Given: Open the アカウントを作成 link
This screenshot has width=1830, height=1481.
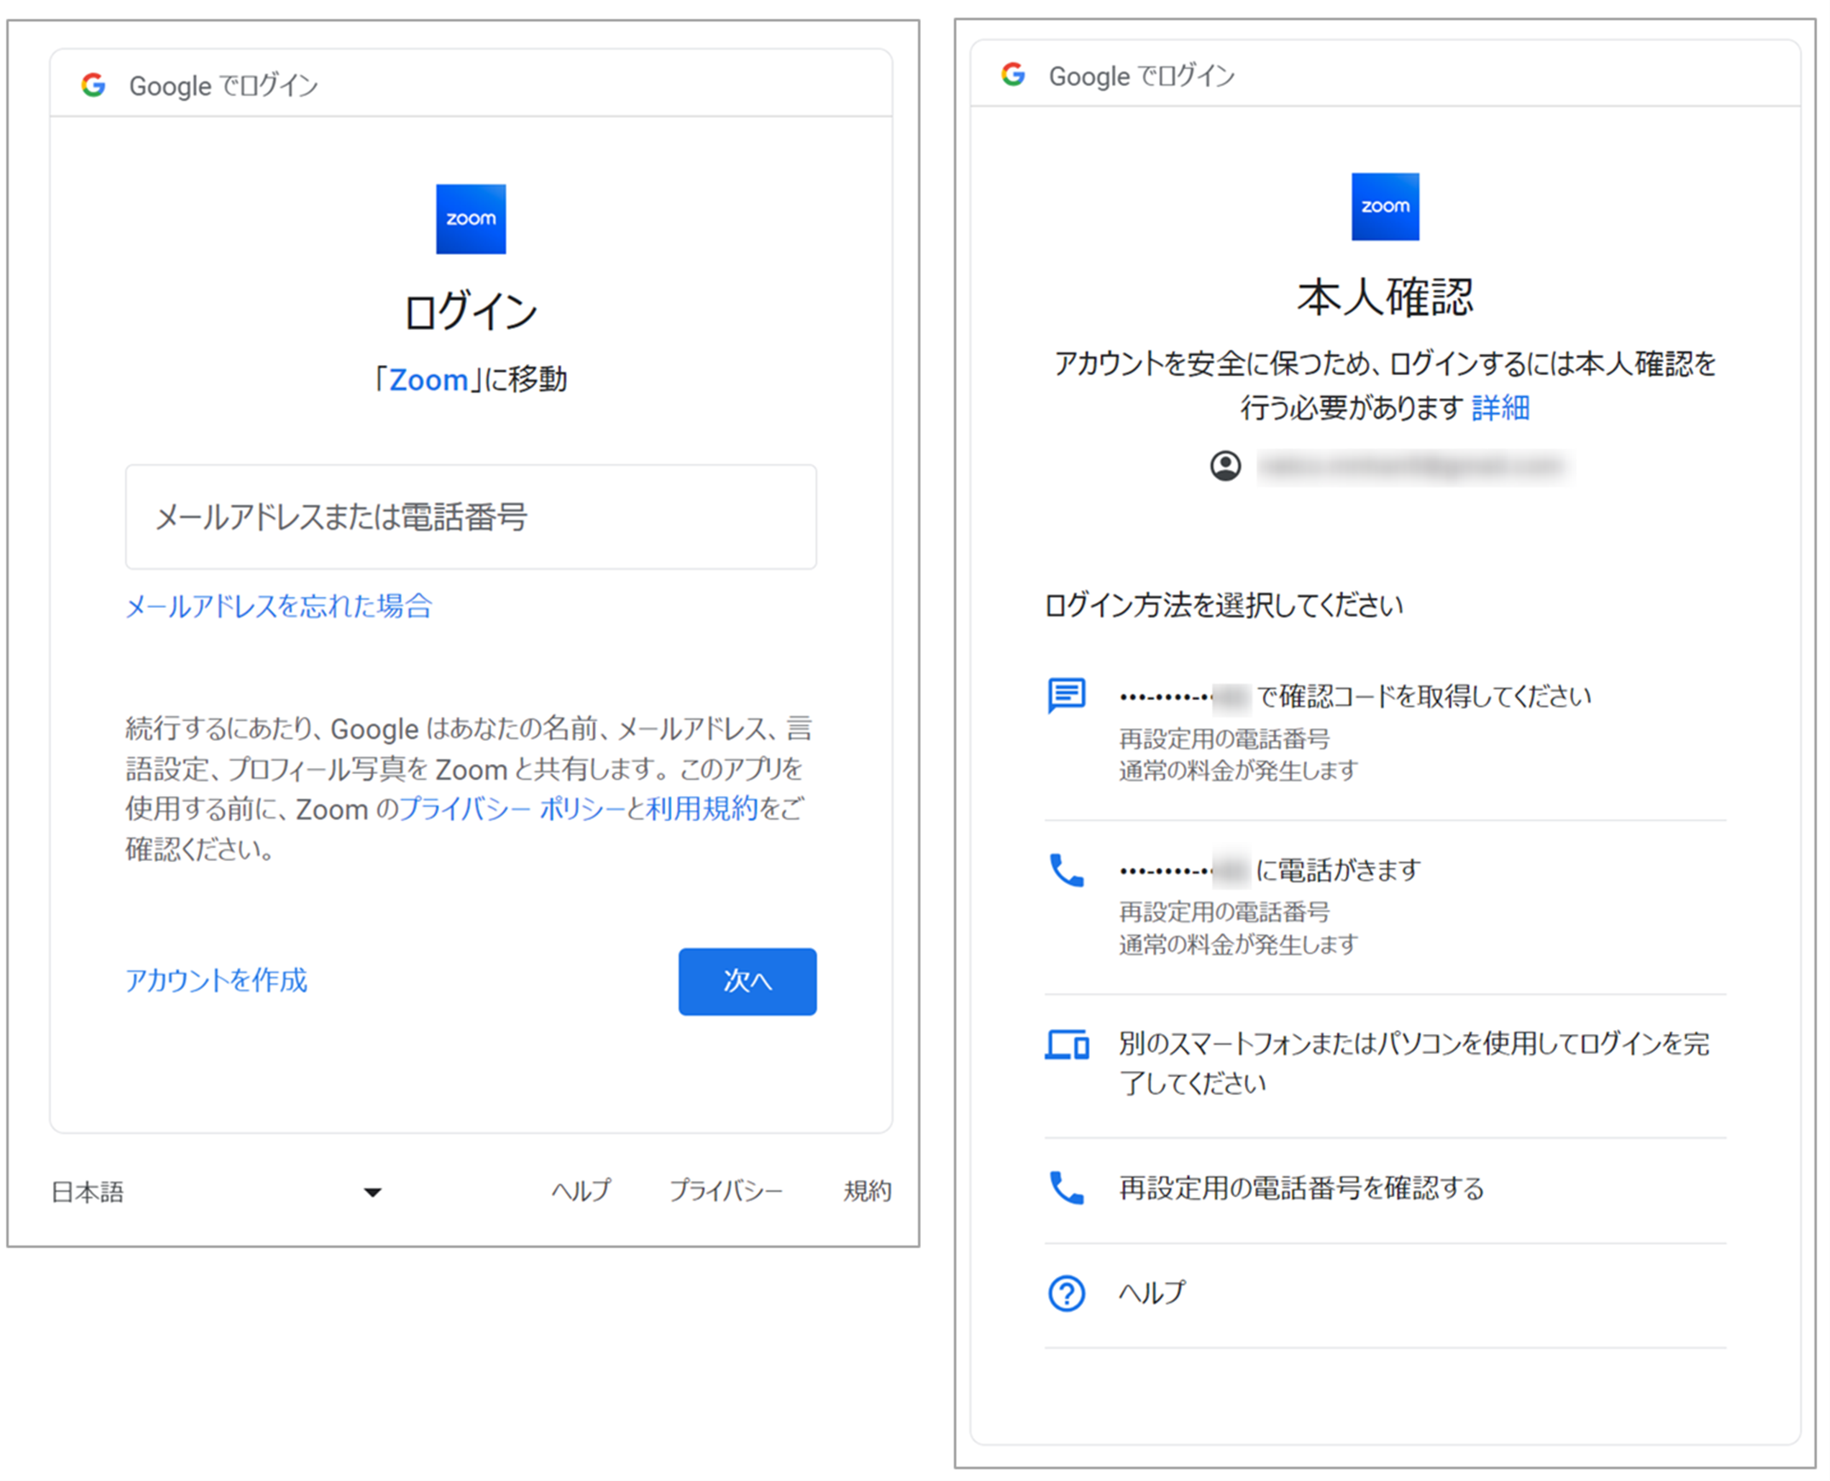Looking at the screenshot, I should tap(216, 981).
